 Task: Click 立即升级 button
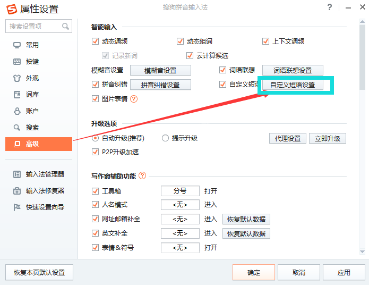(x=328, y=138)
